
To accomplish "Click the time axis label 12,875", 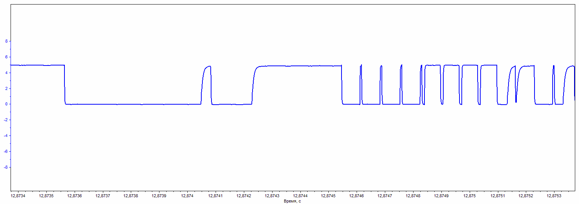I will point(470,196).
